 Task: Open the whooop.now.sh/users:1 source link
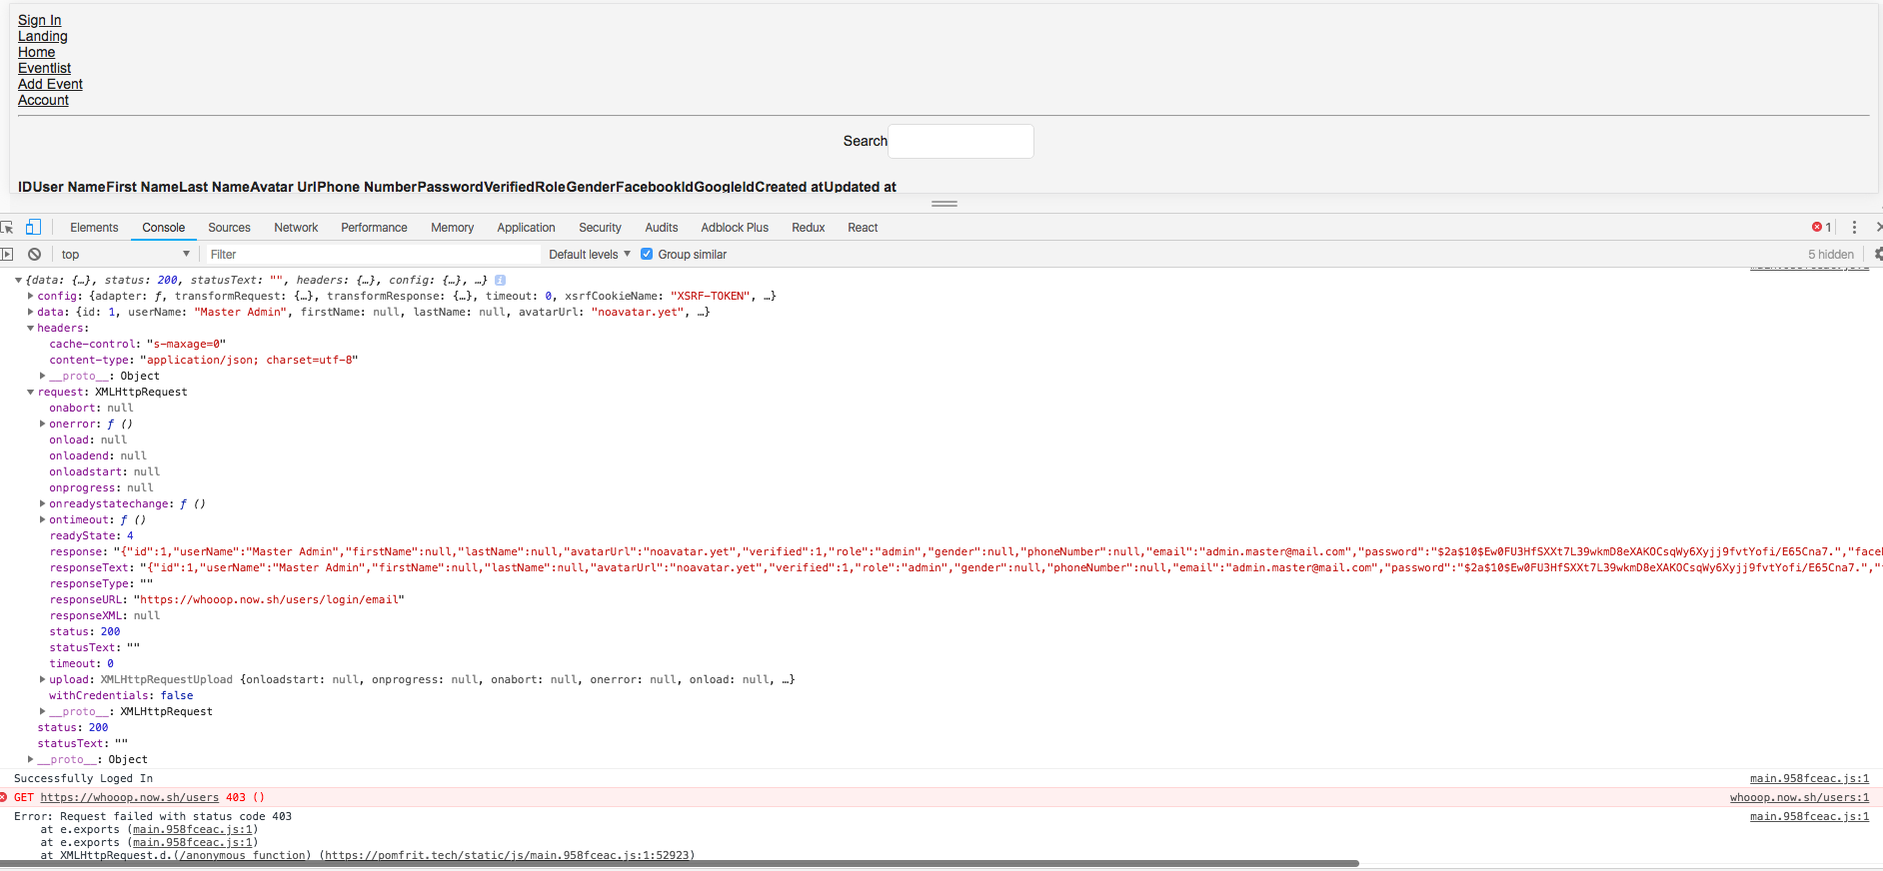(1799, 797)
